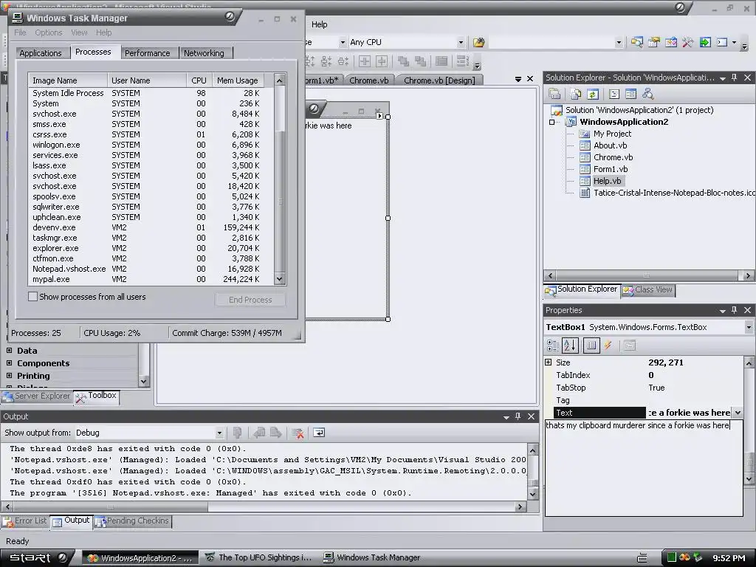The width and height of the screenshot is (756, 567).
Task: Click Go to Next Message icon in Output
Action: click(x=276, y=433)
